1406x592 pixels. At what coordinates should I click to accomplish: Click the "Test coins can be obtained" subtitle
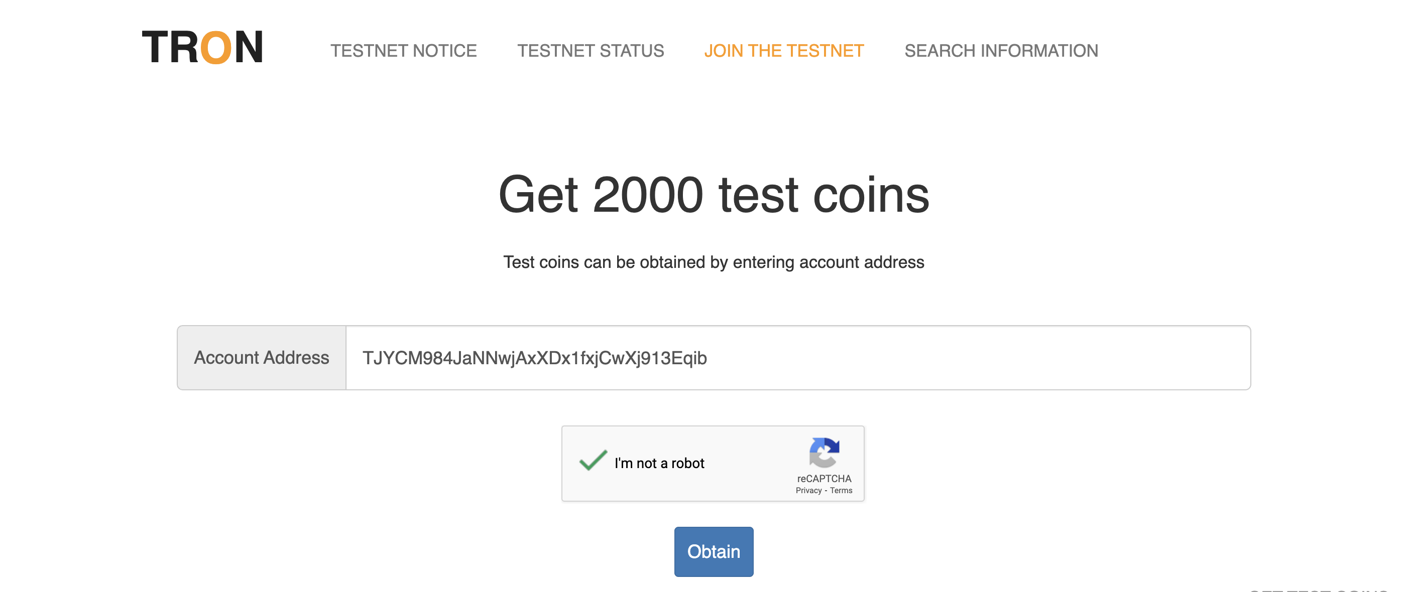(714, 262)
